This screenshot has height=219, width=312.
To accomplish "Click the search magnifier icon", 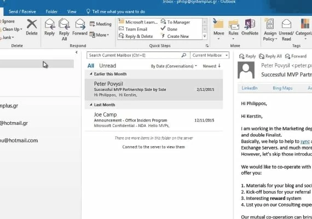I will coord(184,55).
